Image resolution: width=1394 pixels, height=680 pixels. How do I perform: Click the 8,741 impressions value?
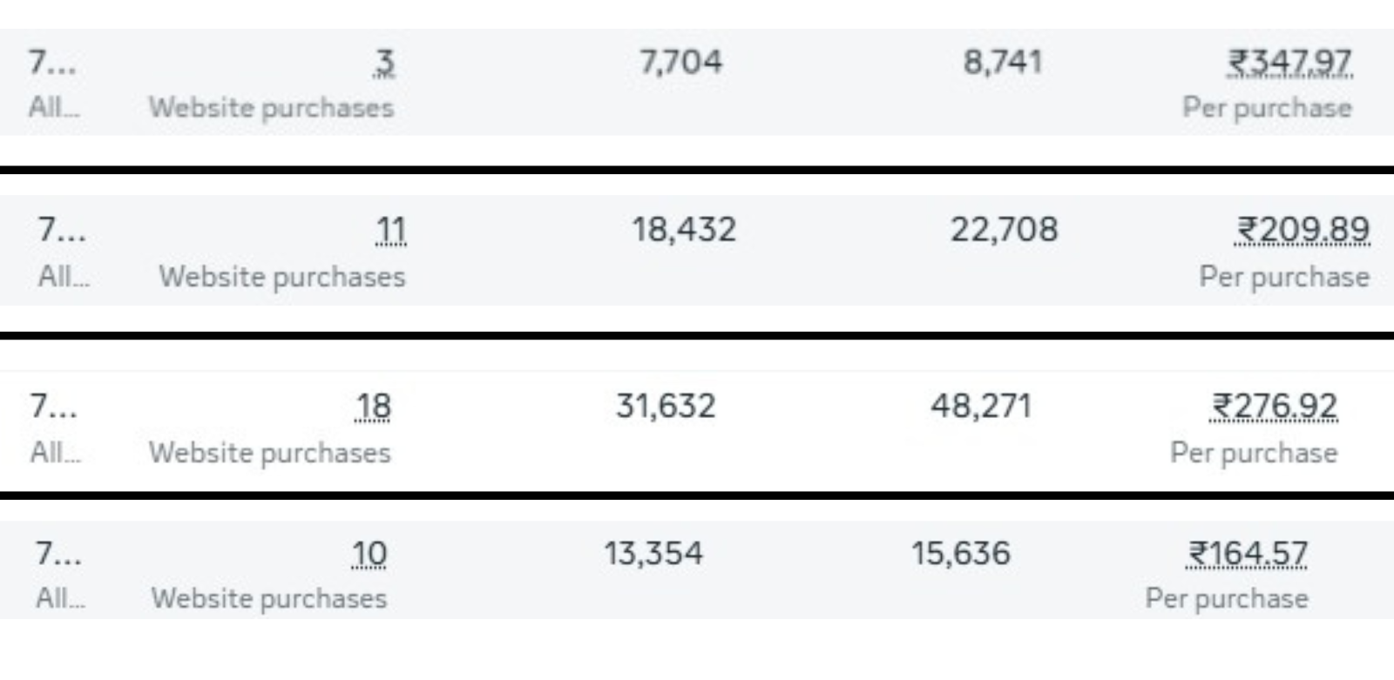click(1002, 63)
